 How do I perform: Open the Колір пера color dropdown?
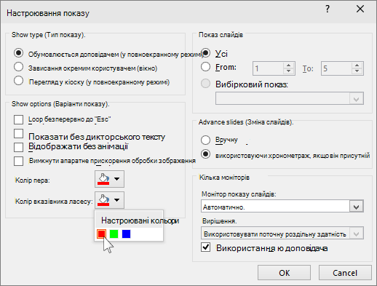click(109, 179)
